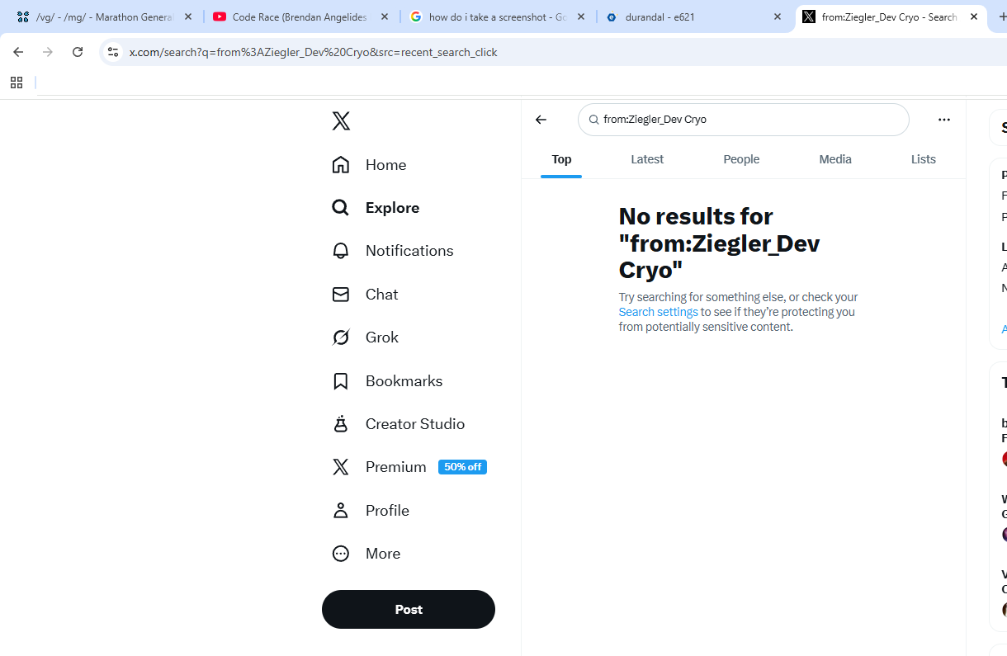Click the X logo in sidebar
Screen dimensions: 1007x656
click(341, 121)
